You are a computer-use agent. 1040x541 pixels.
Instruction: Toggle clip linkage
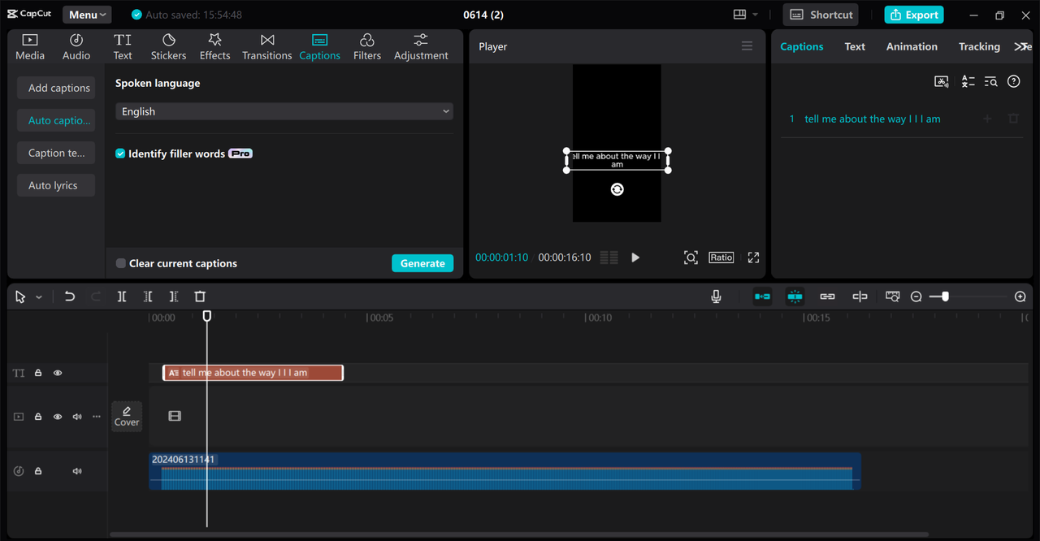827,296
